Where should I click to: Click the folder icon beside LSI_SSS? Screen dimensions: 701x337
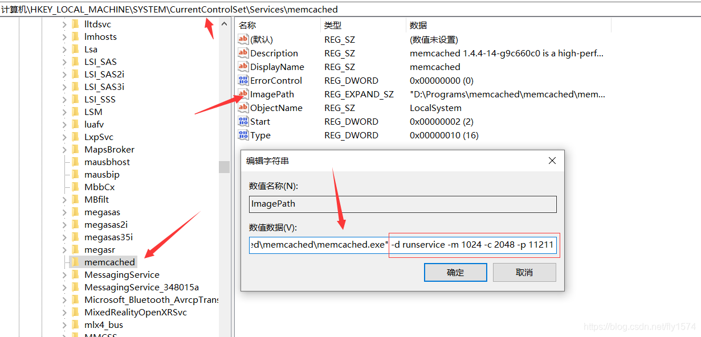pyautogui.click(x=76, y=100)
